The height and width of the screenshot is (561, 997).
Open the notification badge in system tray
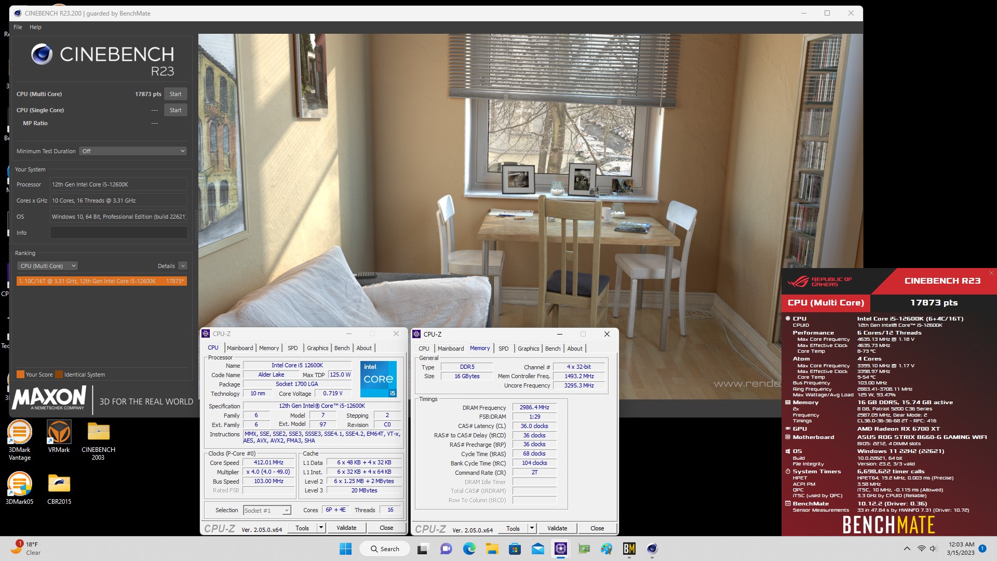(982, 549)
